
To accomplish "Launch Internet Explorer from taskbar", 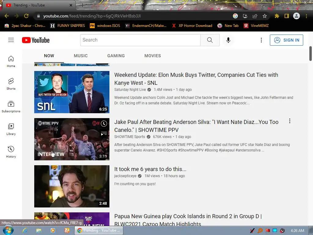I will click(24, 230).
